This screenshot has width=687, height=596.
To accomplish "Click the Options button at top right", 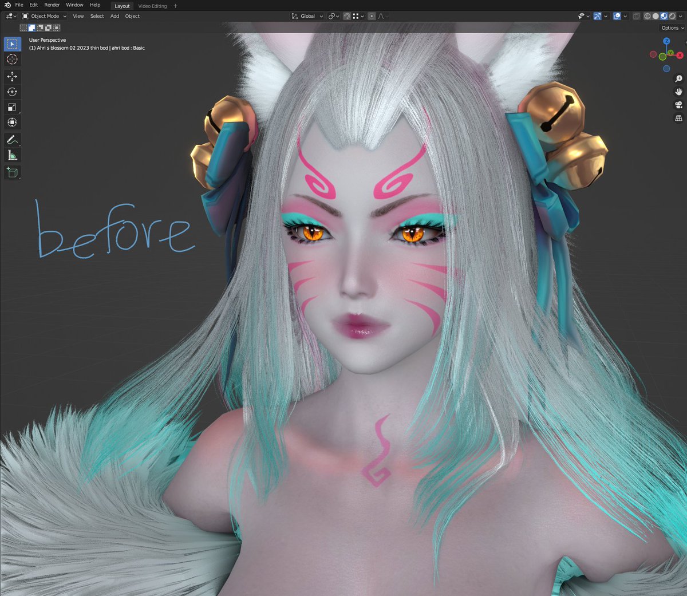I will click(671, 27).
